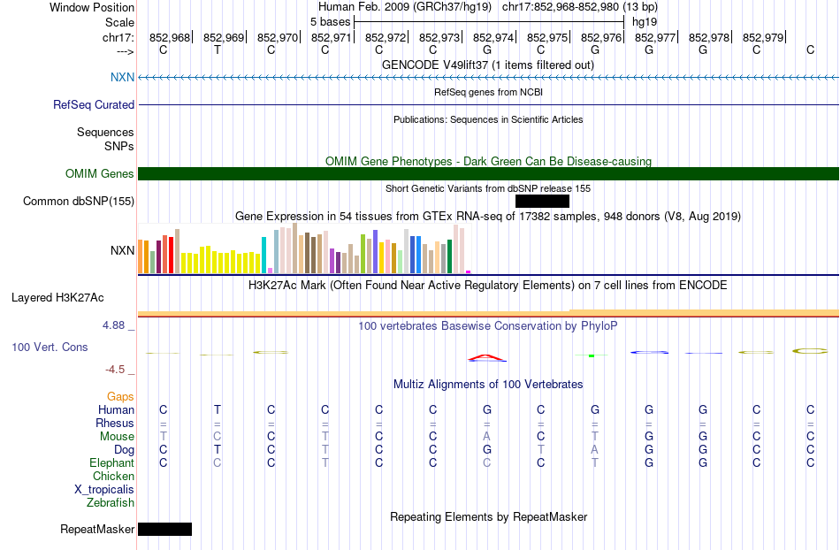Screen dimensions: 840x550
Task: Click the ---> sequence direction label
Action: click(x=126, y=51)
